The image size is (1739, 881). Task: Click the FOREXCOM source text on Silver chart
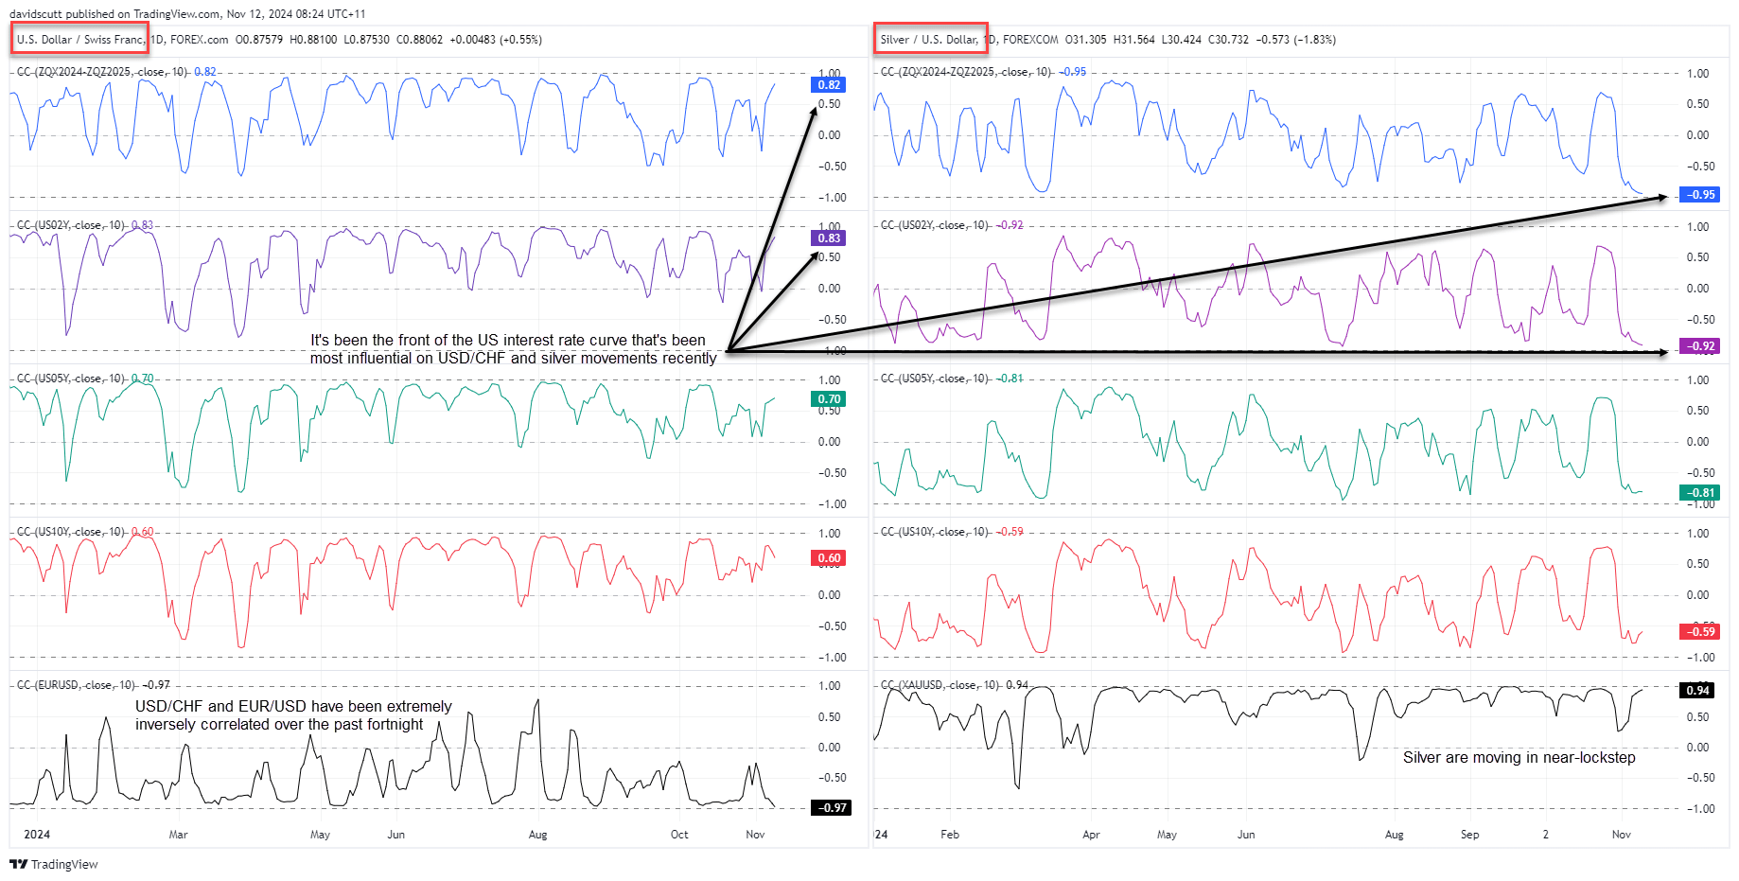pos(1030,40)
